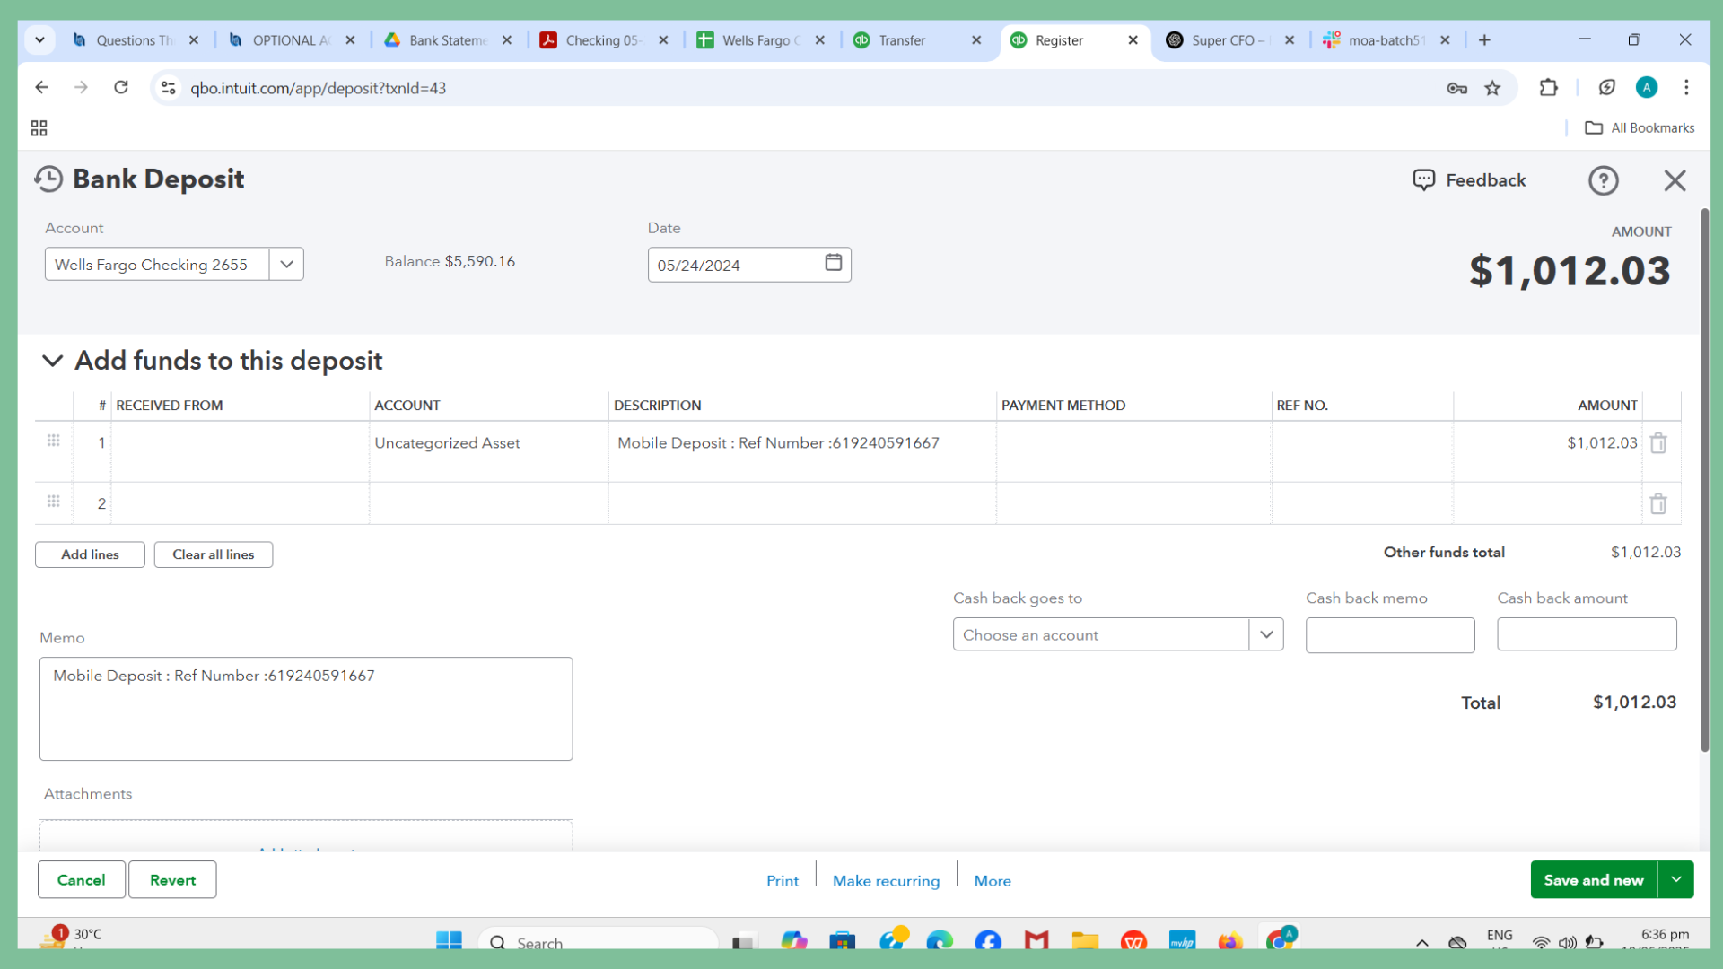This screenshot has width=1723, height=969.
Task: Click the Cancel button
Action: click(81, 880)
